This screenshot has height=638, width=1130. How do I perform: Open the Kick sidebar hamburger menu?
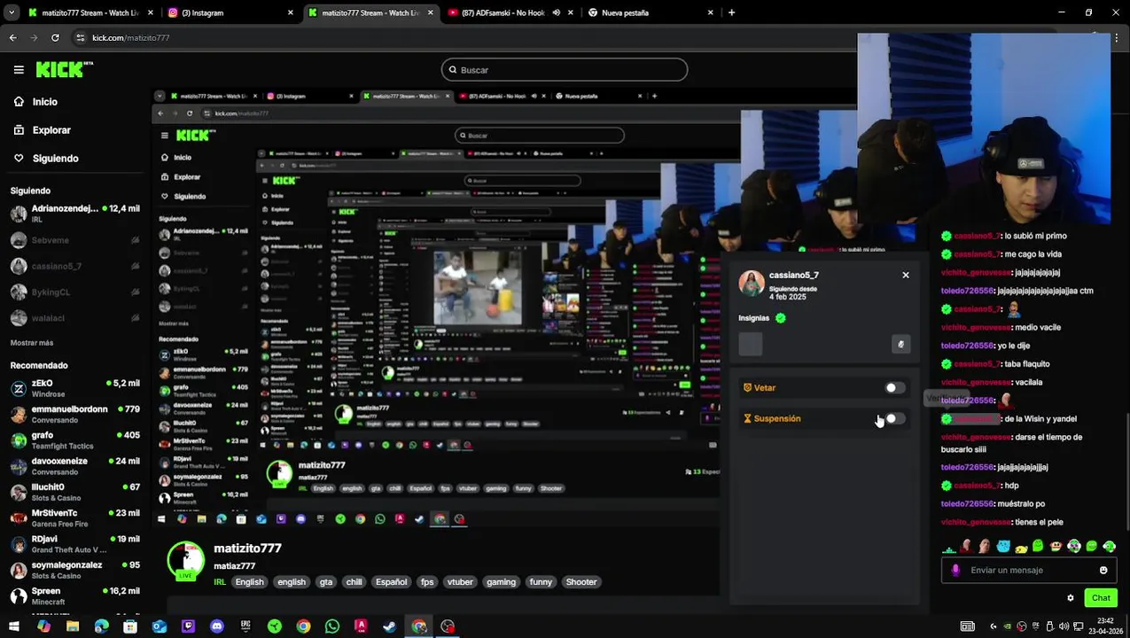point(19,69)
